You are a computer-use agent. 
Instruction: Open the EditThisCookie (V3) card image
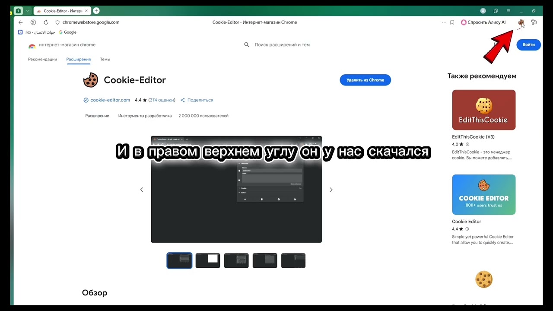point(484,110)
